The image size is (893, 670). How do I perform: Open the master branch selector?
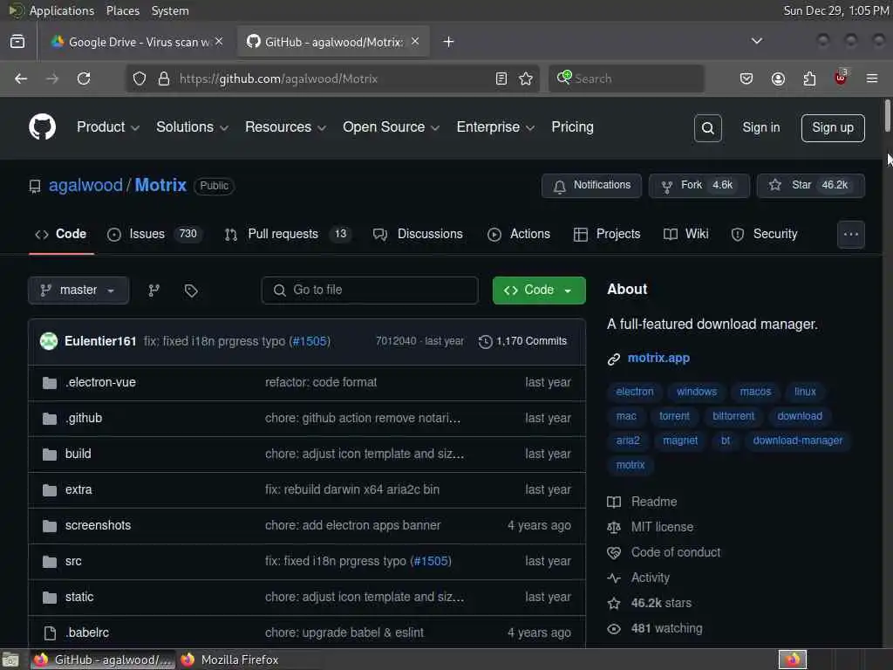(78, 291)
